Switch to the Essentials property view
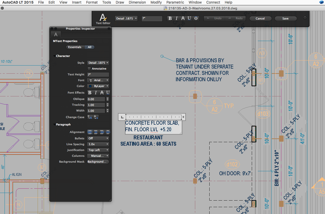 [x=74, y=47]
